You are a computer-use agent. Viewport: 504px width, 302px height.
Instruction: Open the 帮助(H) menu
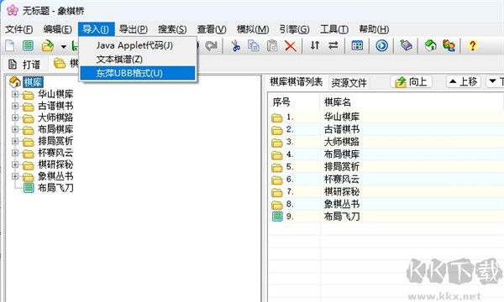tap(374, 29)
